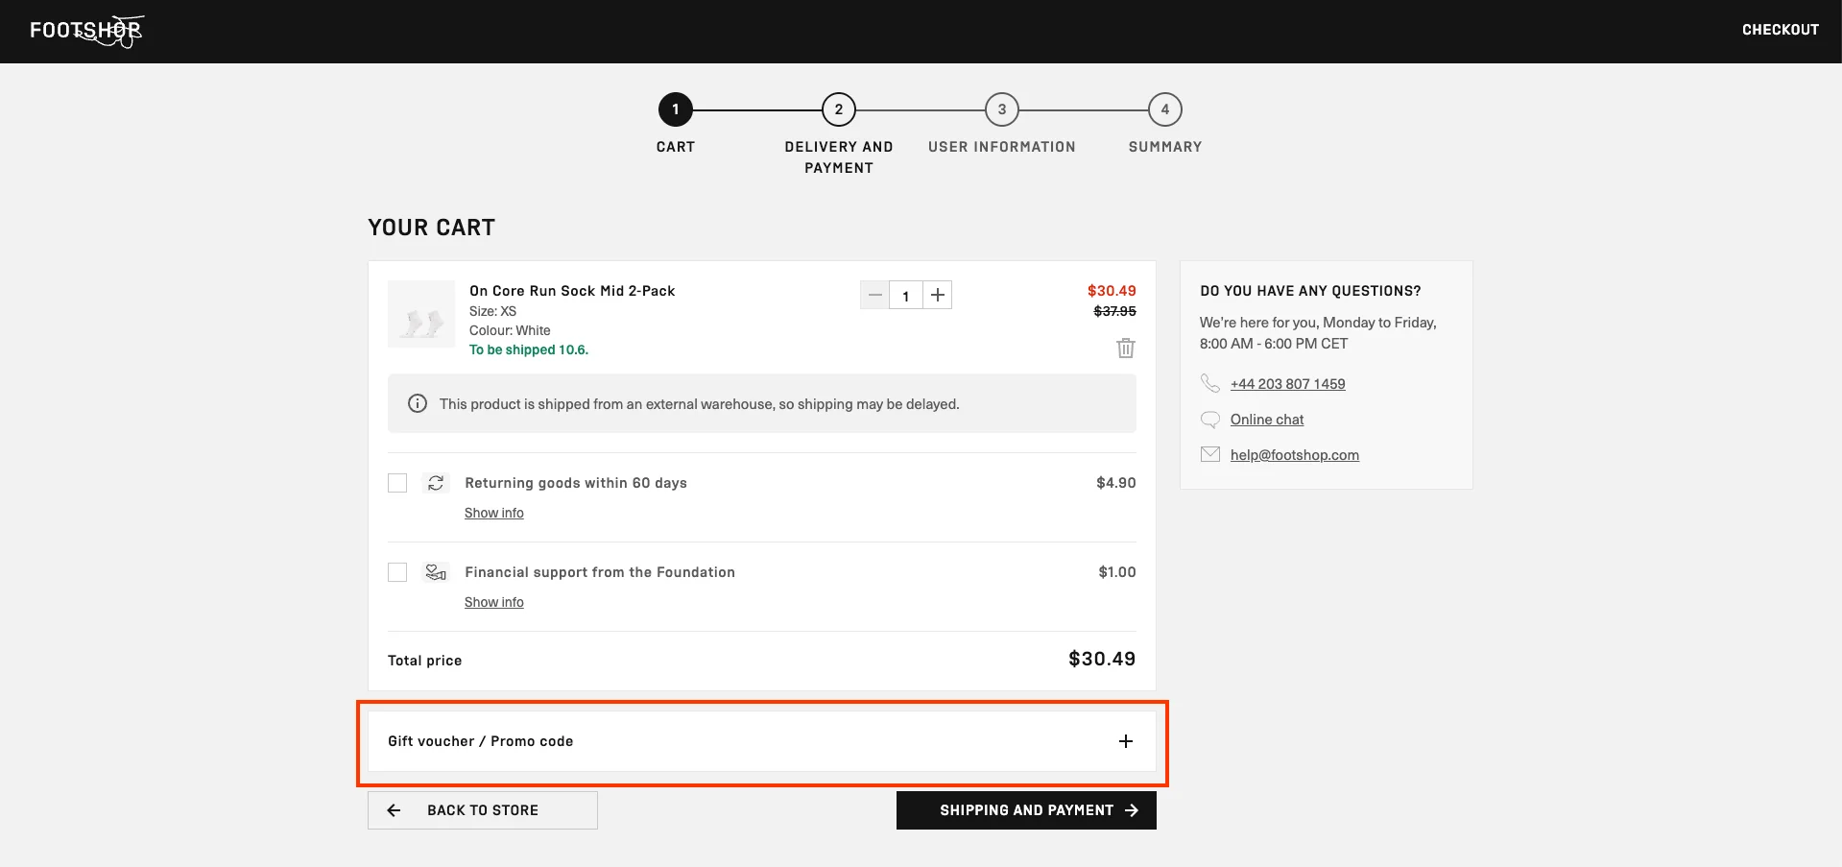Enable Returning goods within 60 days

point(397,483)
